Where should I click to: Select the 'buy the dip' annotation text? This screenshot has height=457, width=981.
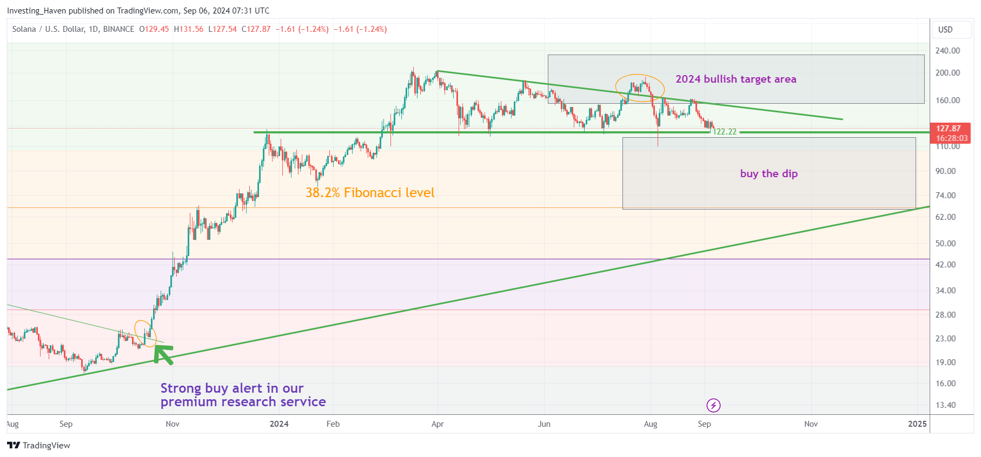point(768,173)
